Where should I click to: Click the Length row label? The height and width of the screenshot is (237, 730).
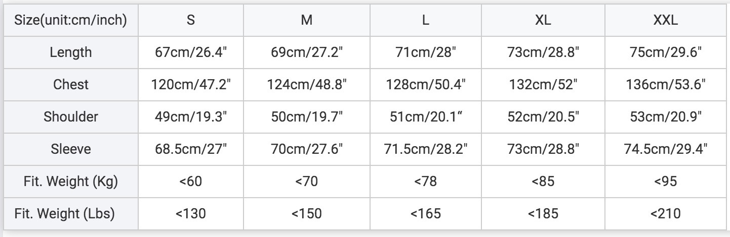71,52
